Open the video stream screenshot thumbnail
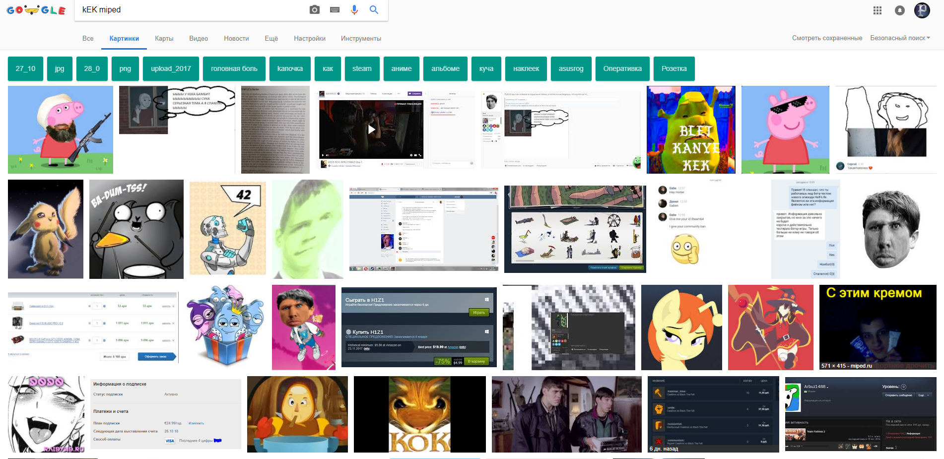Image resolution: width=944 pixels, height=459 pixels. (396, 130)
